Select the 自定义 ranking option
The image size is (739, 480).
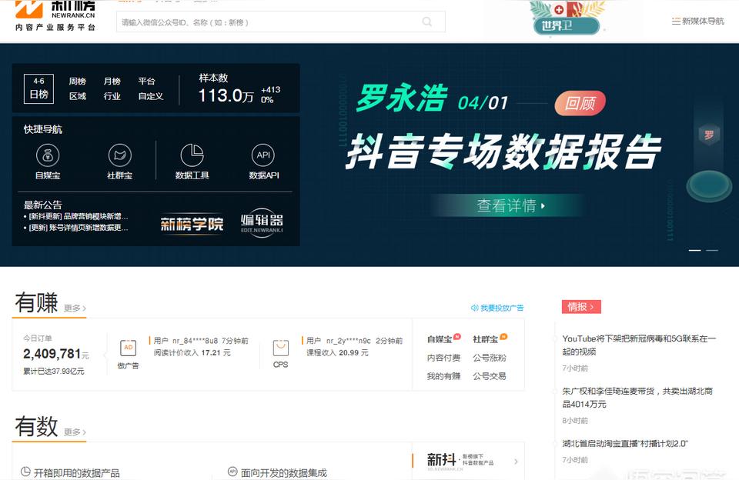tap(151, 96)
